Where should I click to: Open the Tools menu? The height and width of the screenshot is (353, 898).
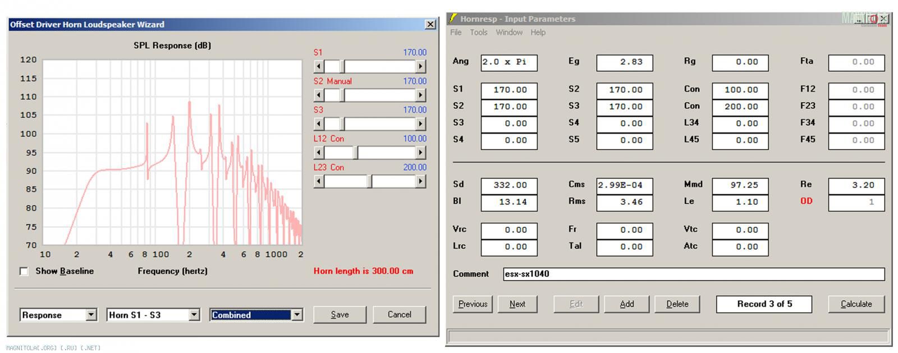[478, 33]
